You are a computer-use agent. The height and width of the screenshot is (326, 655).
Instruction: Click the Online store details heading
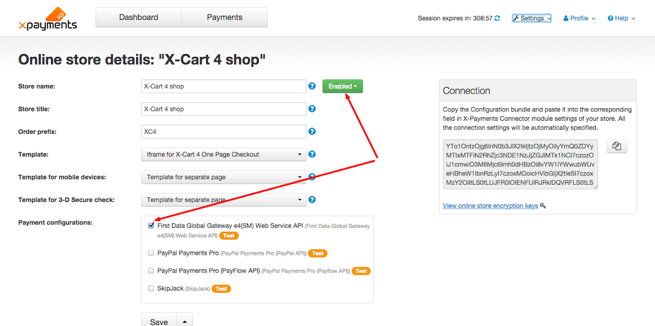point(142,60)
